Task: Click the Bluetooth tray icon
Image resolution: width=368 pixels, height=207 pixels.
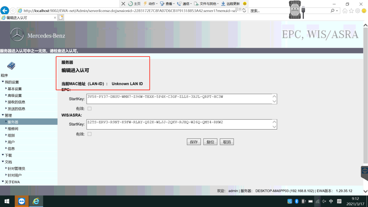Action: (x=297, y=201)
